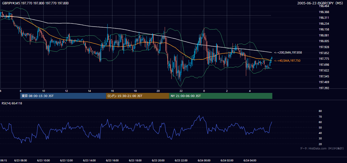The width and height of the screenshot is (347, 163).
Task: Click RSI scale value 30
Action: click(320, 138)
